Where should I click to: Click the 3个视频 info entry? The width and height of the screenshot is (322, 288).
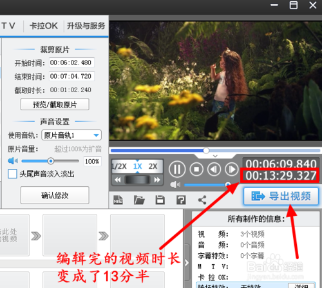pyautogui.click(x=252, y=234)
